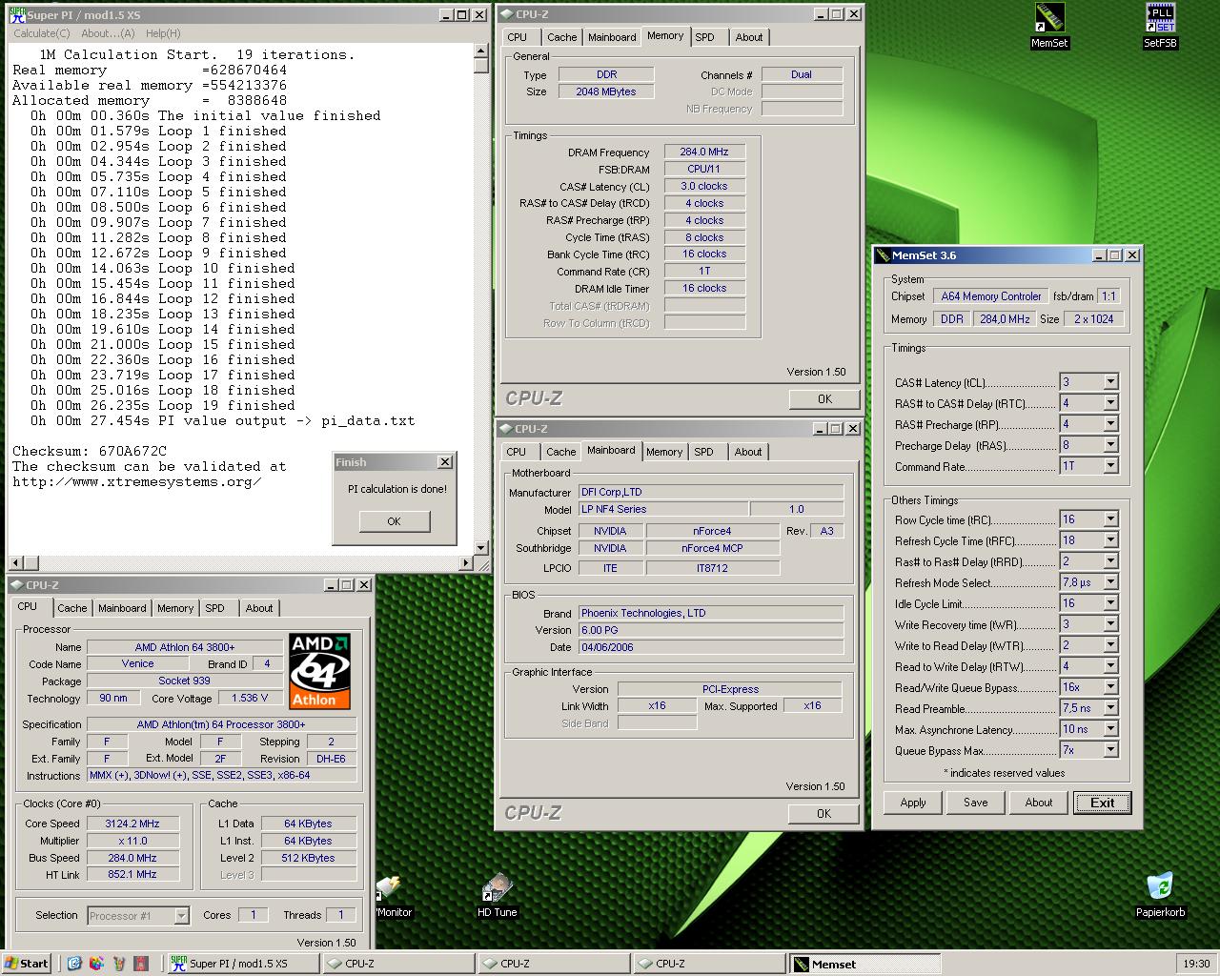1220x976 pixels.
Task: Switch to Cache tab in top CPU-Z window
Action: pyautogui.click(x=561, y=37)
